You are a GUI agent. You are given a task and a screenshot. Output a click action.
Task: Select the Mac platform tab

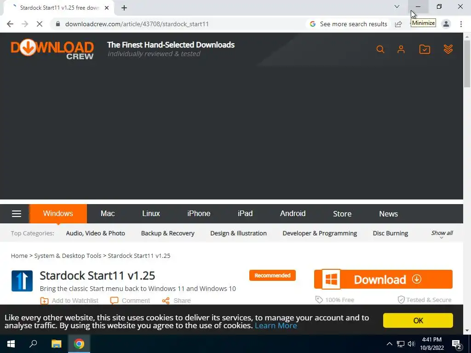tap(108, 214)
